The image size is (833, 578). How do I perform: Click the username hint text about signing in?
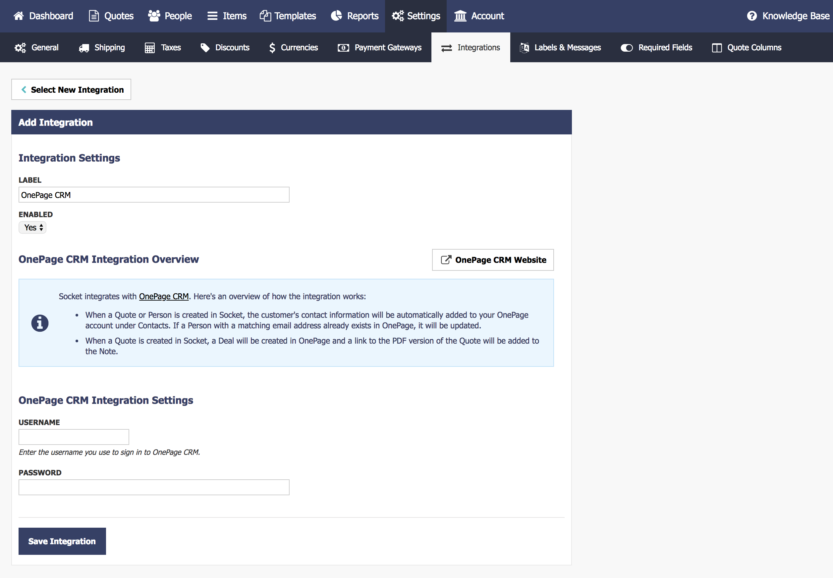pyautogui.click(x=109, y=452)
